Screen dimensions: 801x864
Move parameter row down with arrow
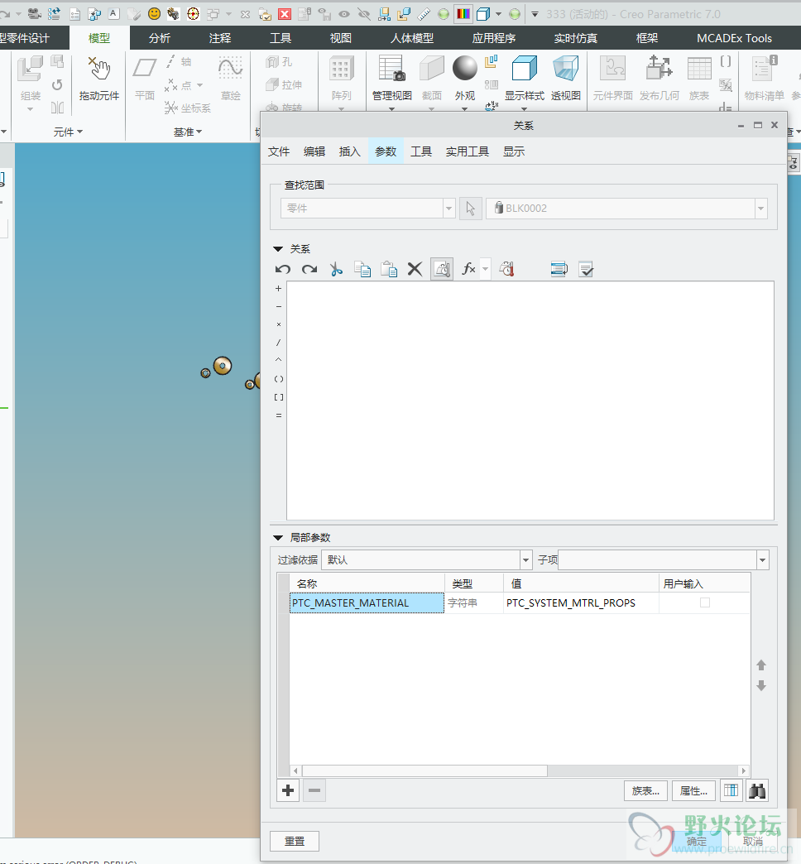[761, 686]
